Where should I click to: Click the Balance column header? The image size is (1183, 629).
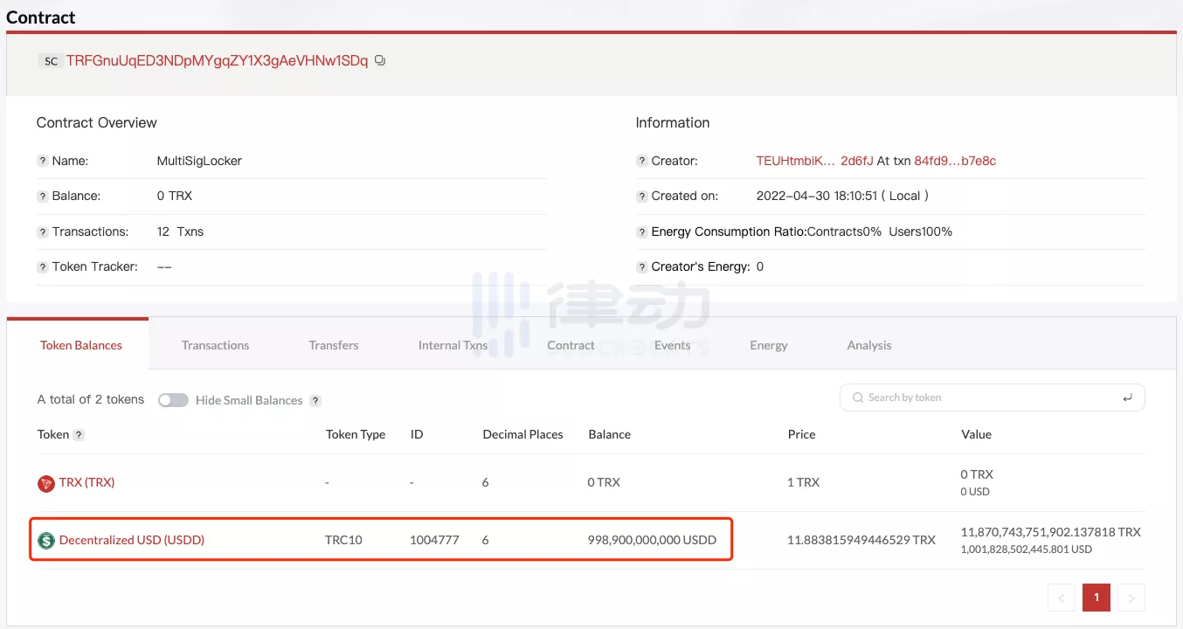click(x=610, y=434)
